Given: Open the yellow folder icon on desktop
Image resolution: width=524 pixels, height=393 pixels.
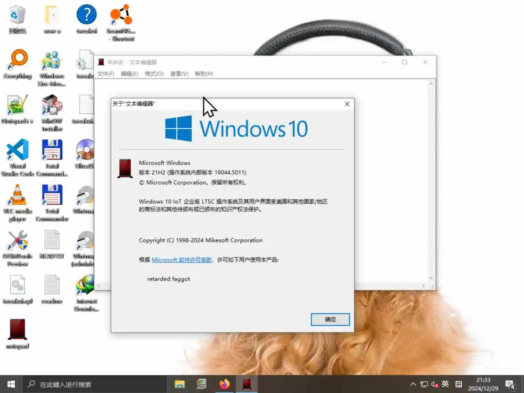Looking at the screenshot, I should (x=52, y=20).
